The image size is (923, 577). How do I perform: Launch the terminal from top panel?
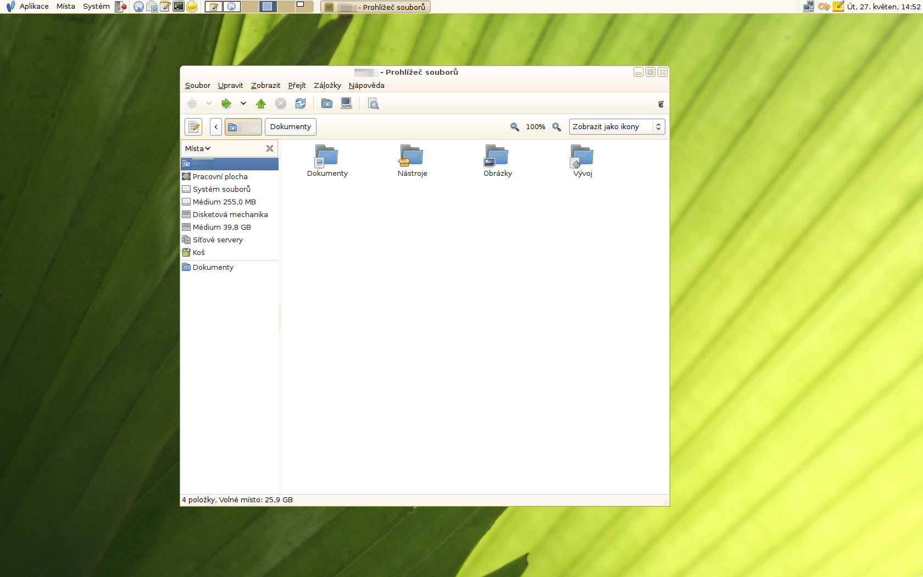(179, 7)
